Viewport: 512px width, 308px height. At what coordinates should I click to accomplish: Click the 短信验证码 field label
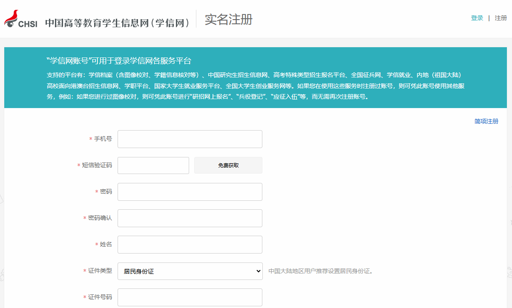point(97,165)
